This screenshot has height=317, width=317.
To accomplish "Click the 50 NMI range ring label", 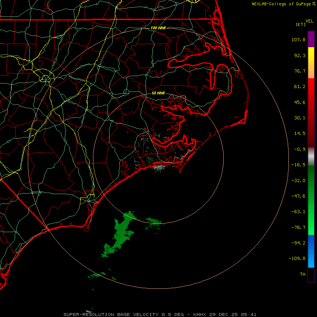I will pyautogui.click(x=158, y=93).
